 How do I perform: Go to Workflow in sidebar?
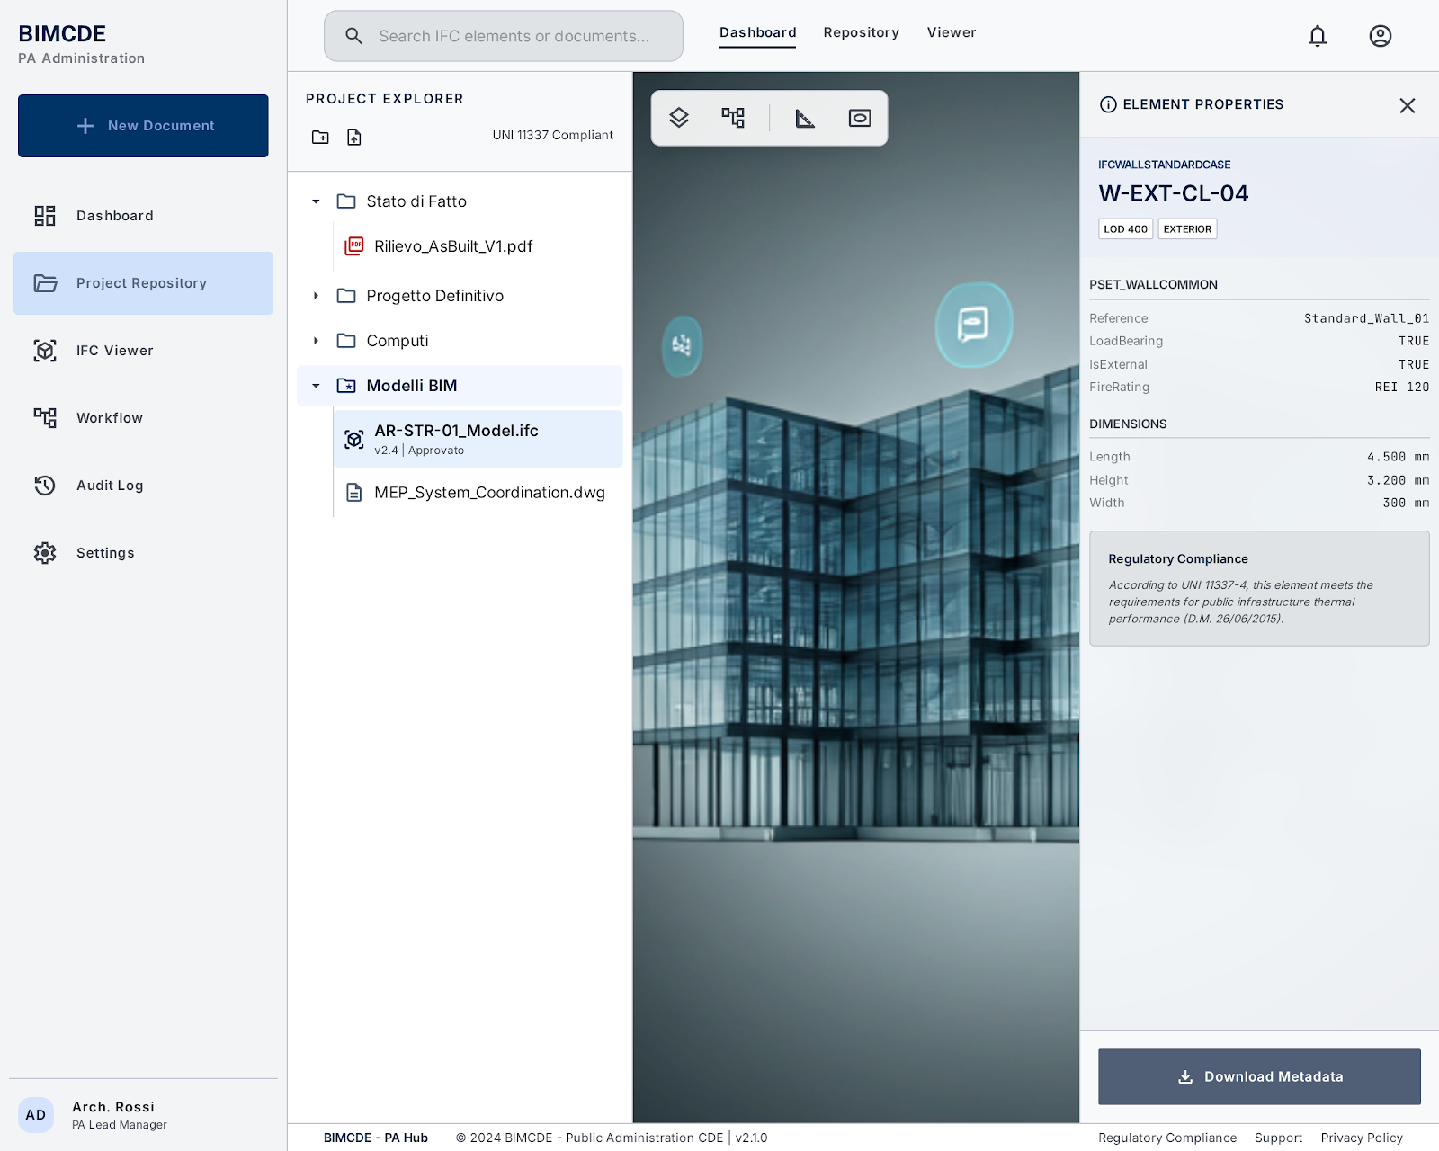pos(143,418)
